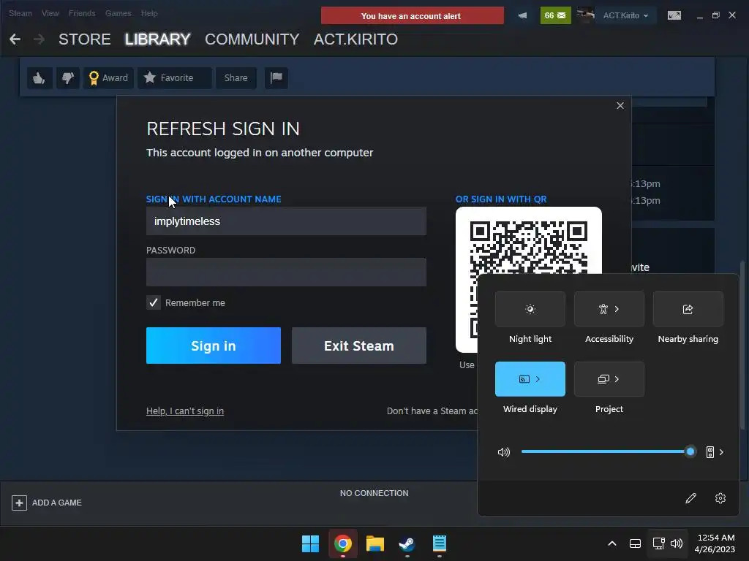
Task: Toggle Nearby sharing quick setting
Action: click(x=688, y=309)
